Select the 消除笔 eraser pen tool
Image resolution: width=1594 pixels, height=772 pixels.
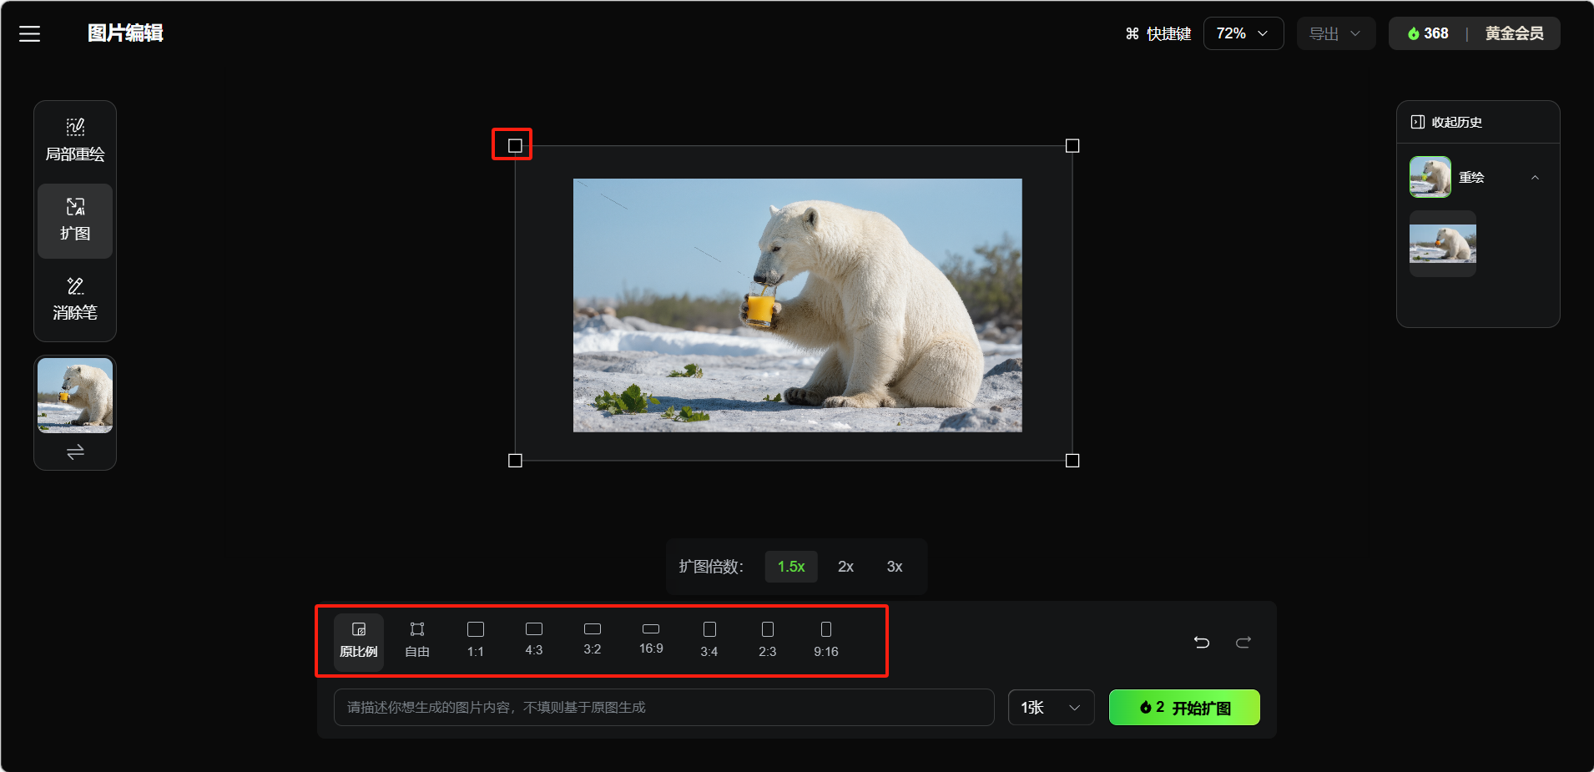point(75,299)
